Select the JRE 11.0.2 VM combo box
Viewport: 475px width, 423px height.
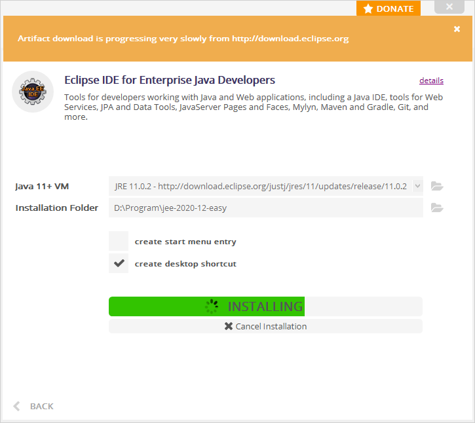click(266, 186)
